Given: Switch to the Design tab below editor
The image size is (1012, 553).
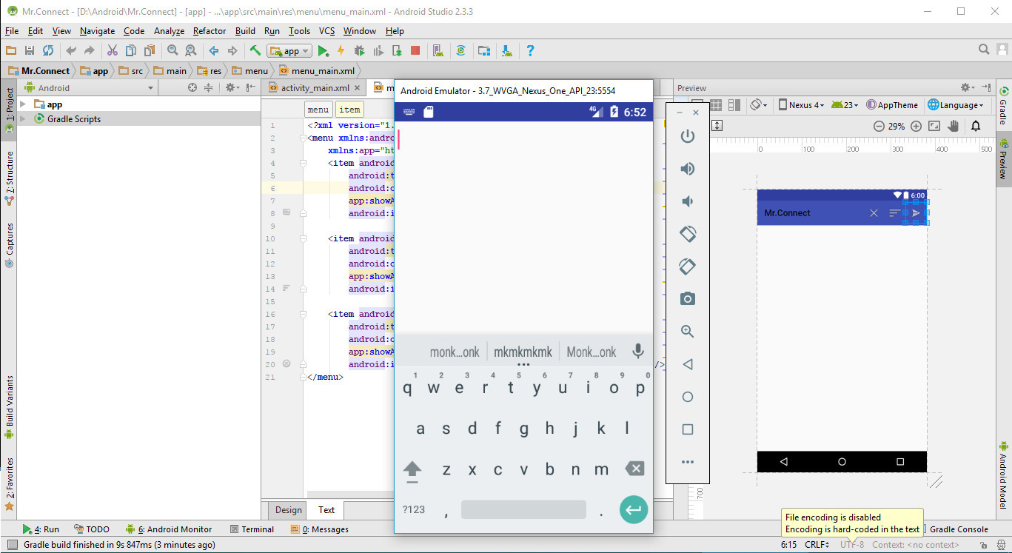Looking at the screenshot, I should [x=288, y=509].
